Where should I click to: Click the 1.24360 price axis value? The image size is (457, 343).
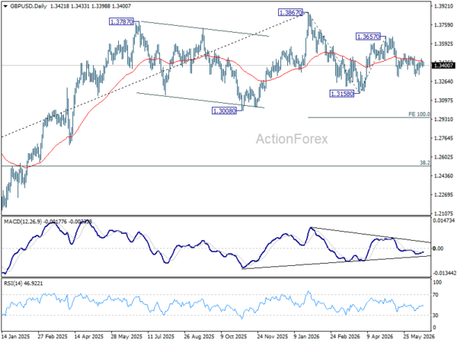click(443, 176)
